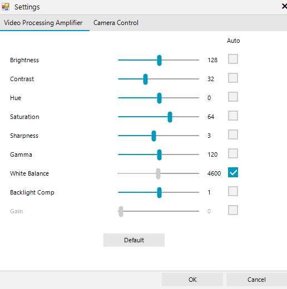Click the Sharpness slider thumb
The height and width of the screenshot is (289, 287).
[154, 136]
